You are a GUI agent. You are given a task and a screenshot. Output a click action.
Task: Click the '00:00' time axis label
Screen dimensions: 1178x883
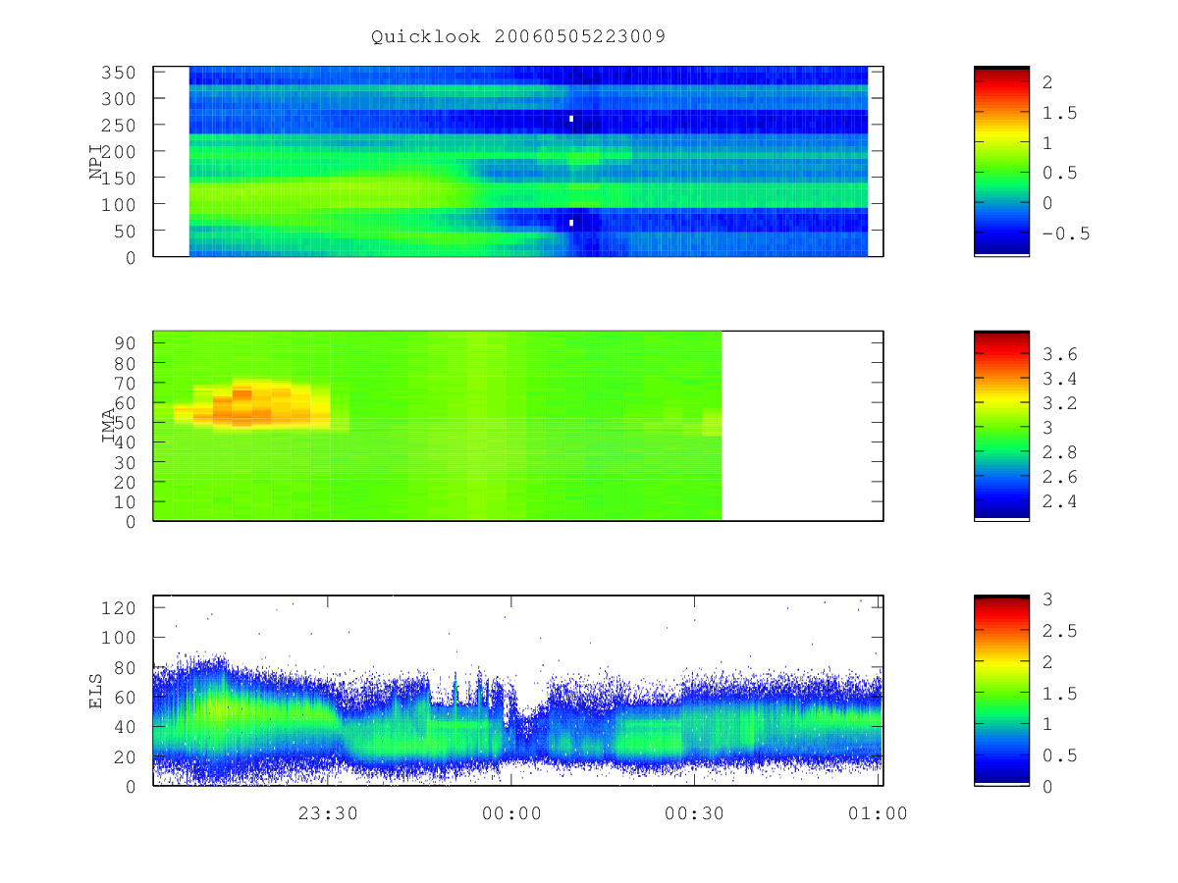tap(511, 813)
